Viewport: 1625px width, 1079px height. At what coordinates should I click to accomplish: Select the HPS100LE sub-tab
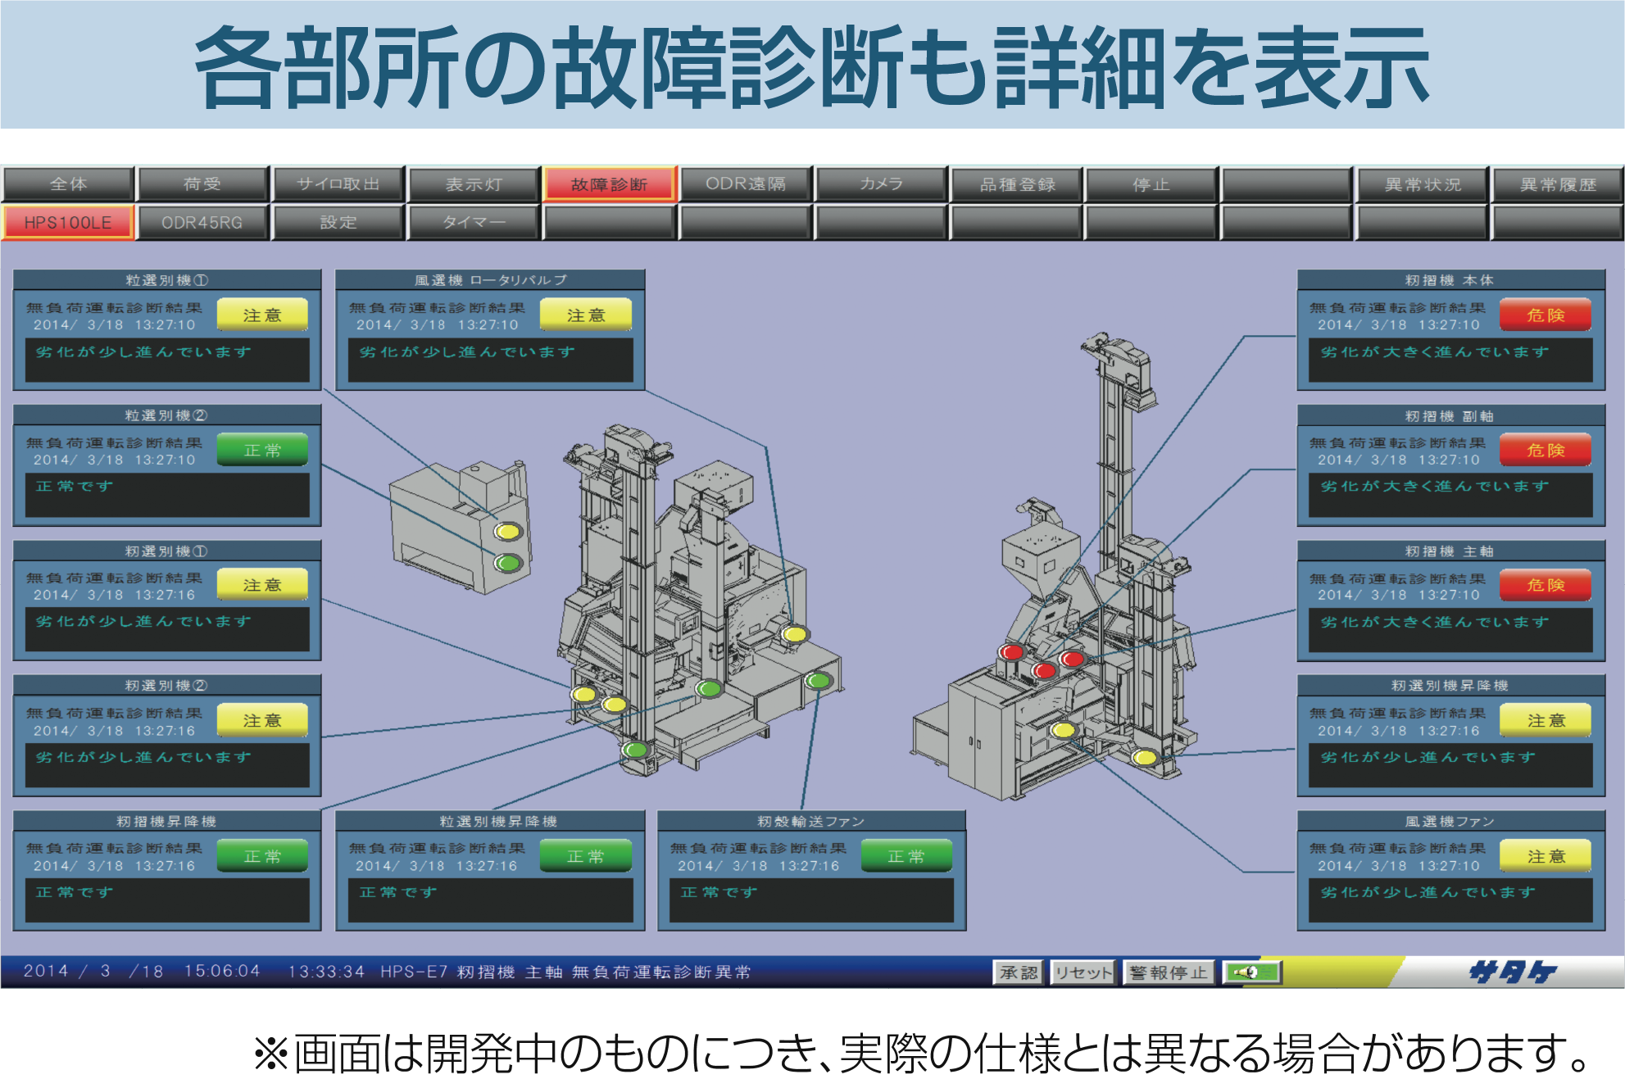(x=68, y=222)
